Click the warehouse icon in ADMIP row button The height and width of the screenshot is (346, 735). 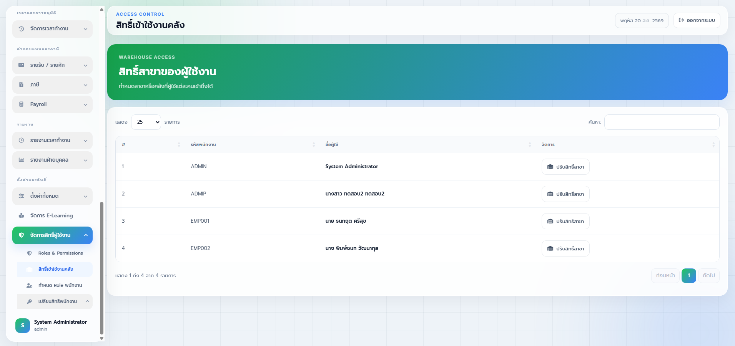pos(550,194)
